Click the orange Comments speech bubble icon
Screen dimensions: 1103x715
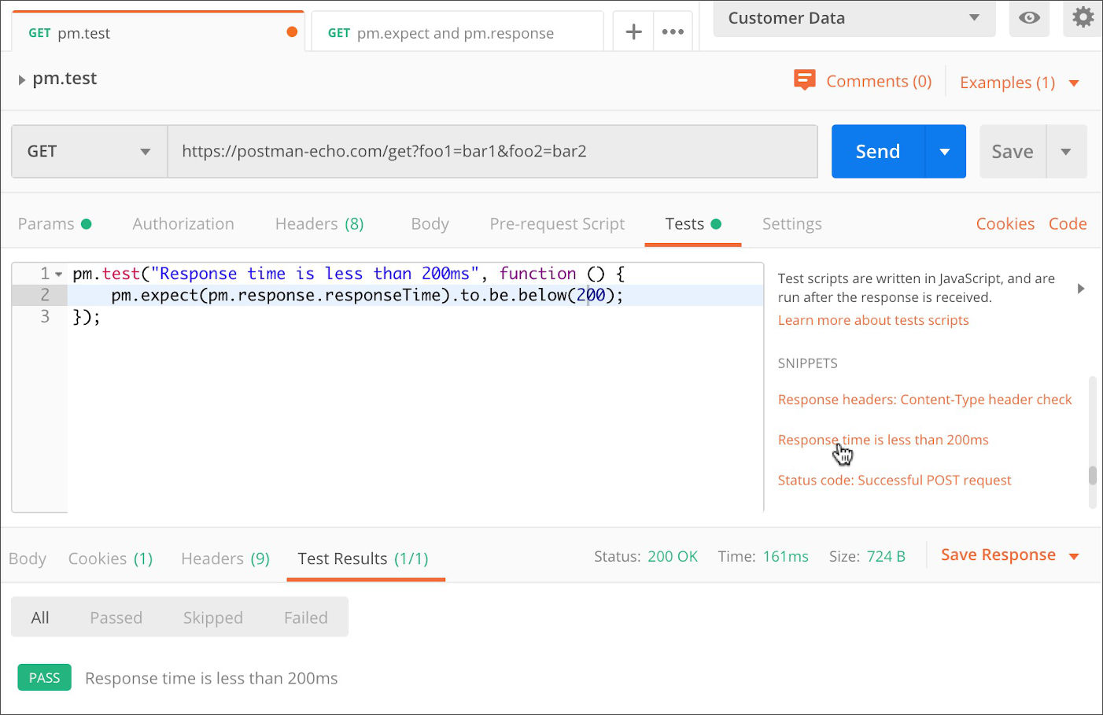[x=805, y=79]
